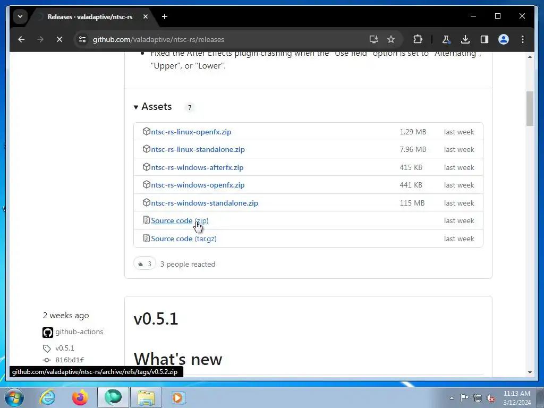Image resolution: width=544 pixels, height=408 pixels.
Task: Open the tab search dropdown arrow
Action: [20, 16]
